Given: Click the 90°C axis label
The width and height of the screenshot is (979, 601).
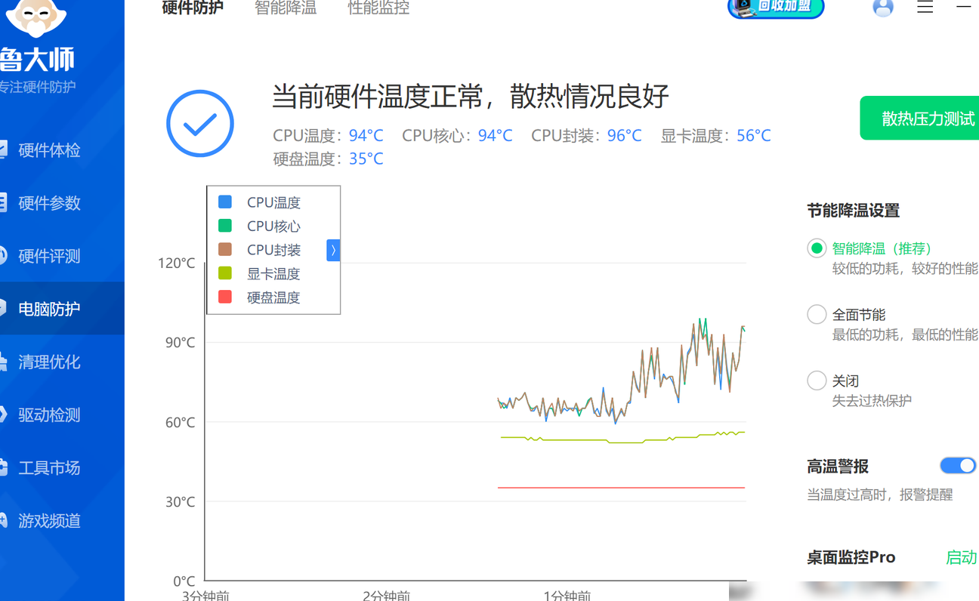Looking at the screenshot, I should [x=180, y=343].
